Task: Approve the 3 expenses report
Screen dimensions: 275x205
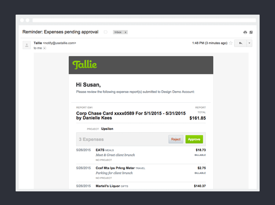Action: pyautogui.click(x=194, y=139)
